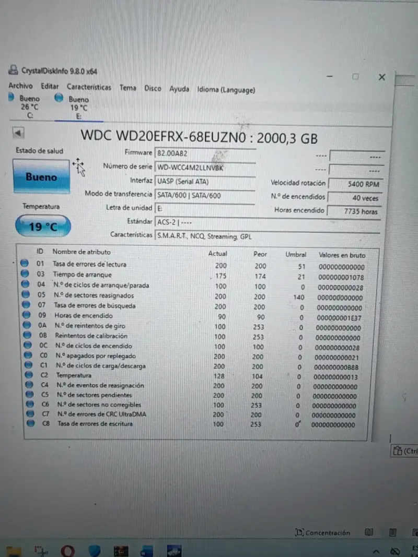Screen dimensions: 418x557
Task: Click status icon for Tasa de errores de escritura
Action: (31, 423)
